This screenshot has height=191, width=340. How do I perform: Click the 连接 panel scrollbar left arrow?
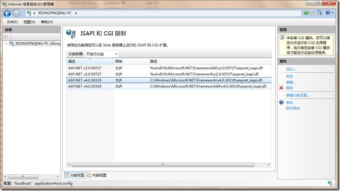click(6, 176)
